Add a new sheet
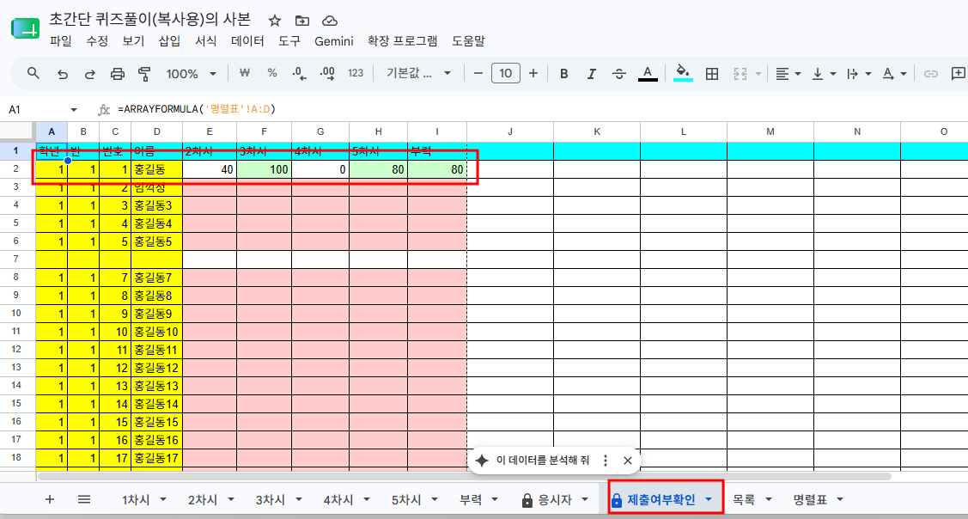The height and width of the screenshot is (519, 968). tap(50, 500)
